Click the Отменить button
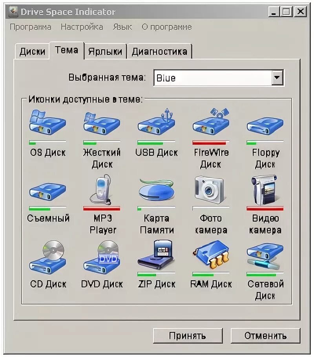314x357 pixels. click(x=265, y=335)
